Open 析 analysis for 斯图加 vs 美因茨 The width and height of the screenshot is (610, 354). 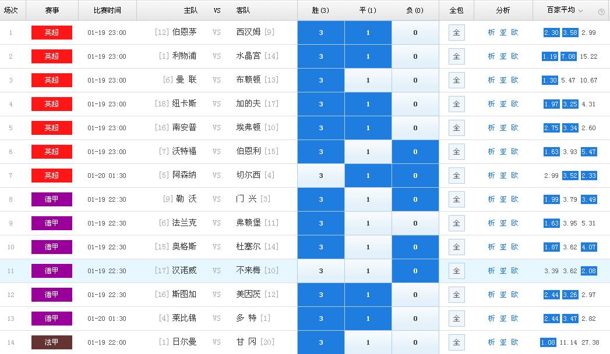(x=491, y=295)
